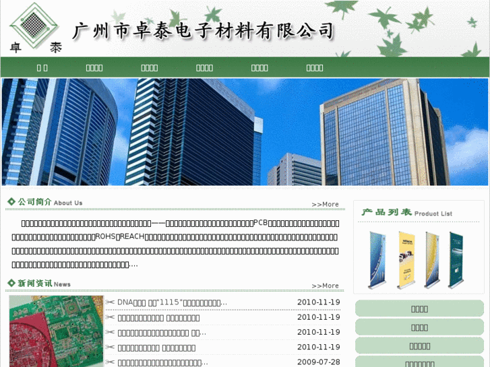Click the green diamond icon beside 公司简介
This screenshot has width=490, height=367.
click(x=11, y=202)
